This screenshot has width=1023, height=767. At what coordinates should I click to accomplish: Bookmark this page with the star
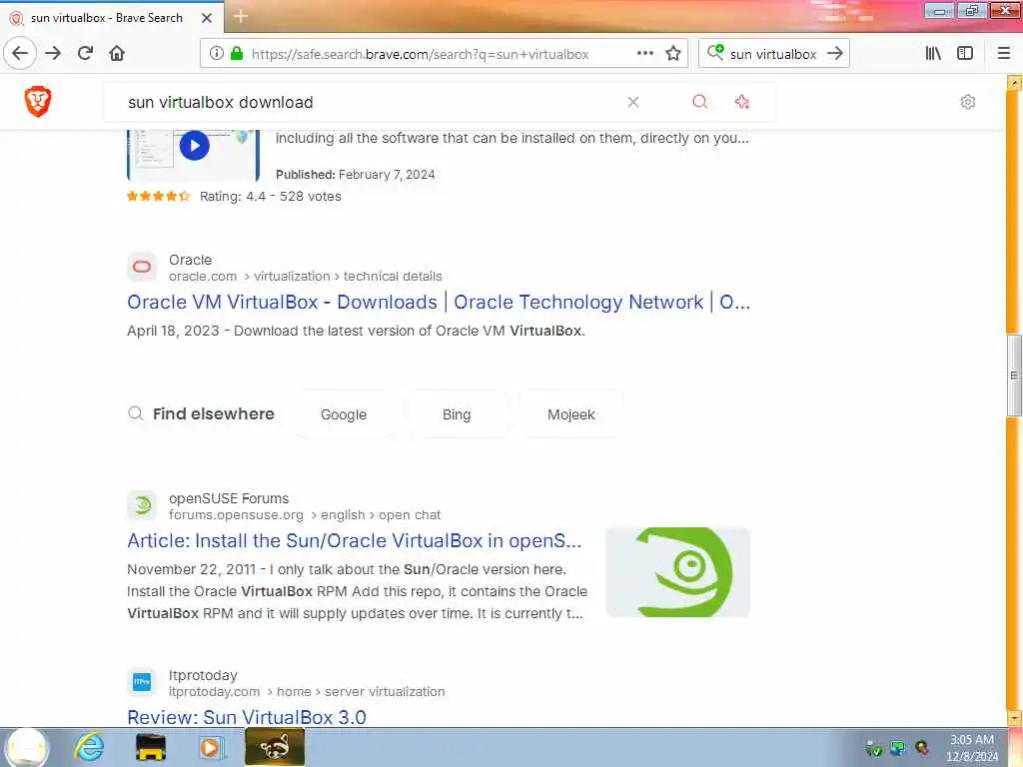[673, 54]
